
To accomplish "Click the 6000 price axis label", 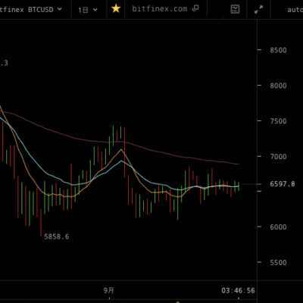I will point(278,227).
